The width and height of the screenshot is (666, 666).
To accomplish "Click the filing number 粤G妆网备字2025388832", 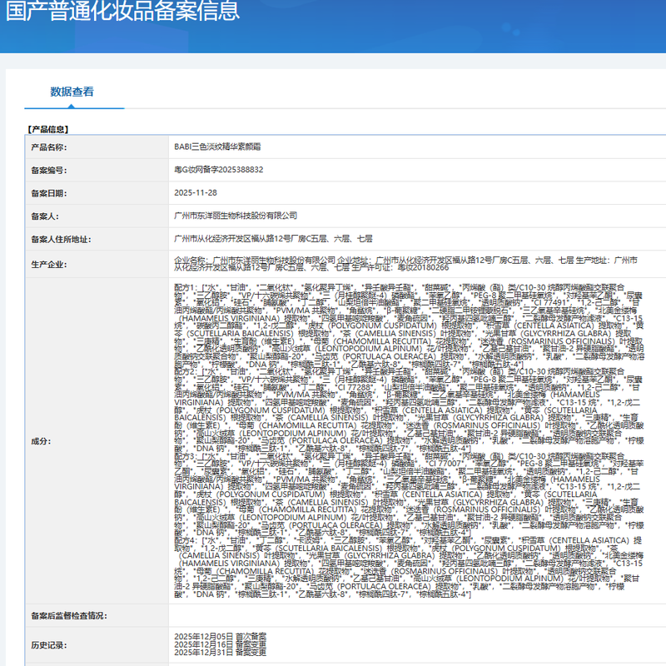I will [218, 169].
